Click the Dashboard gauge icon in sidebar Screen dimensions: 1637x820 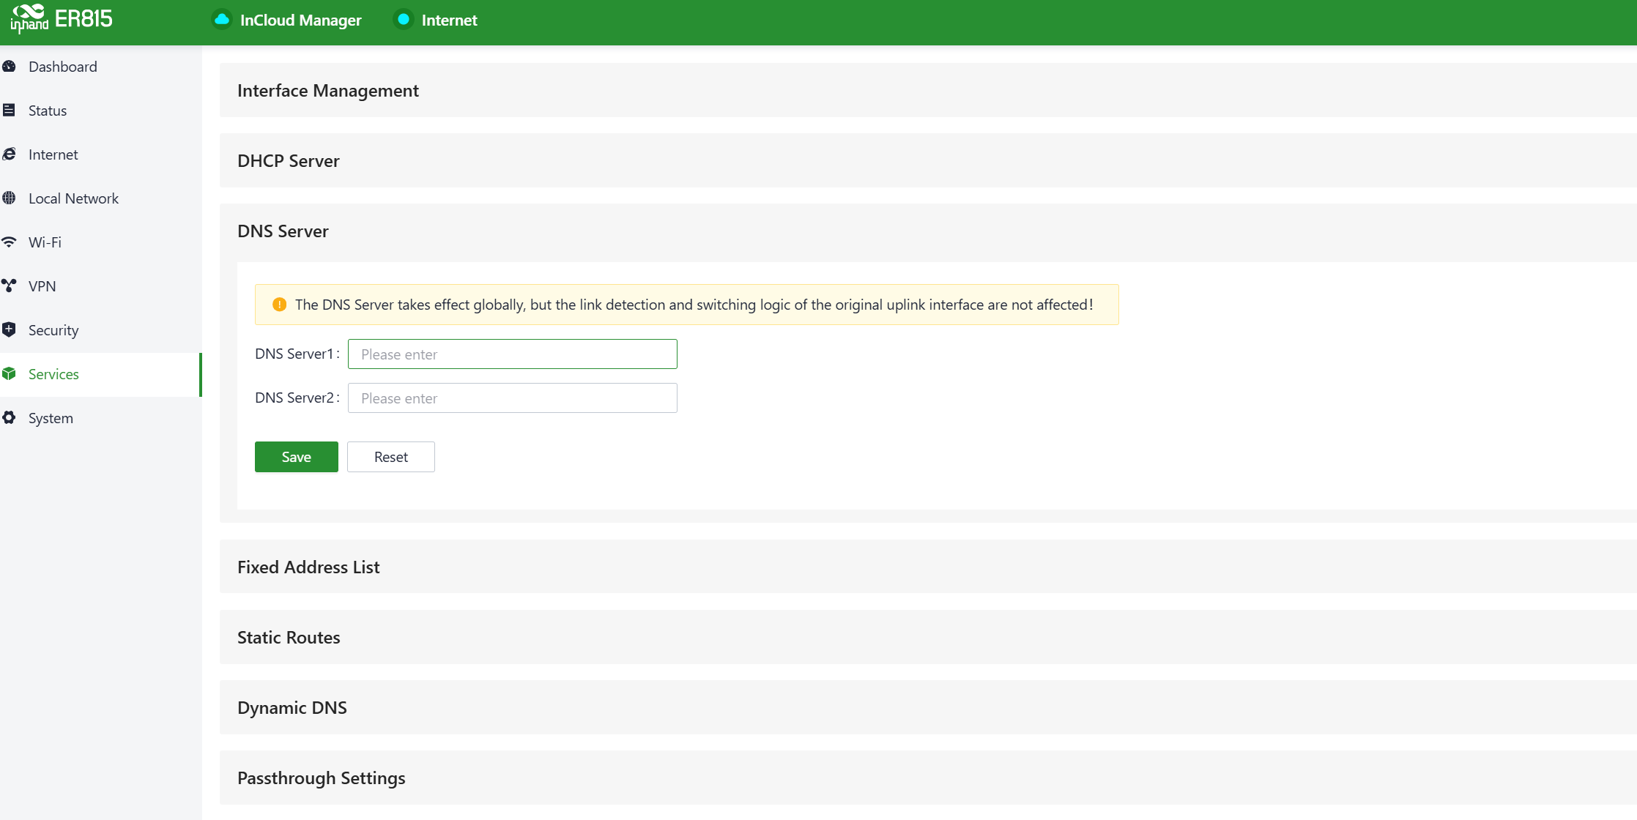[10, 67]
